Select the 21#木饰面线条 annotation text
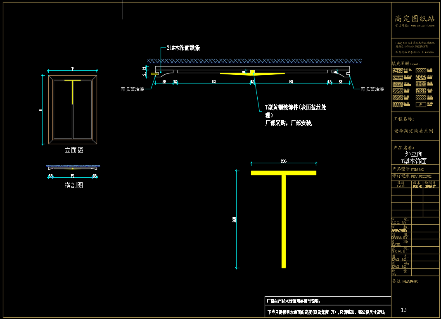Screen dimensions: 441x319 (183, 48)
